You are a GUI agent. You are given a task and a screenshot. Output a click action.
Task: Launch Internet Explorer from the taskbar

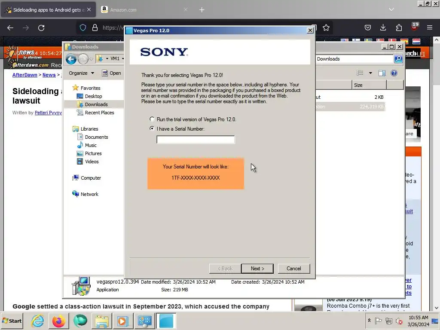click(x=37, y=321)
